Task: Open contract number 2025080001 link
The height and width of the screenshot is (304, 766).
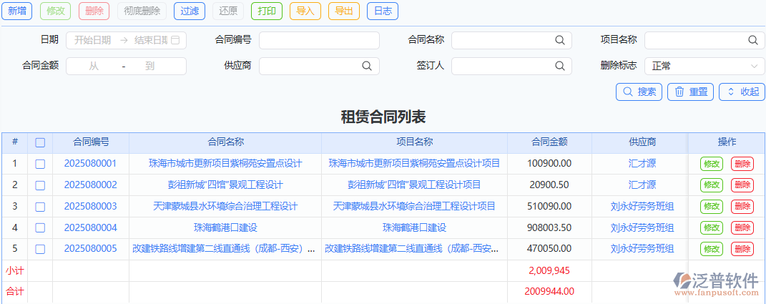Action: [90, 164]
